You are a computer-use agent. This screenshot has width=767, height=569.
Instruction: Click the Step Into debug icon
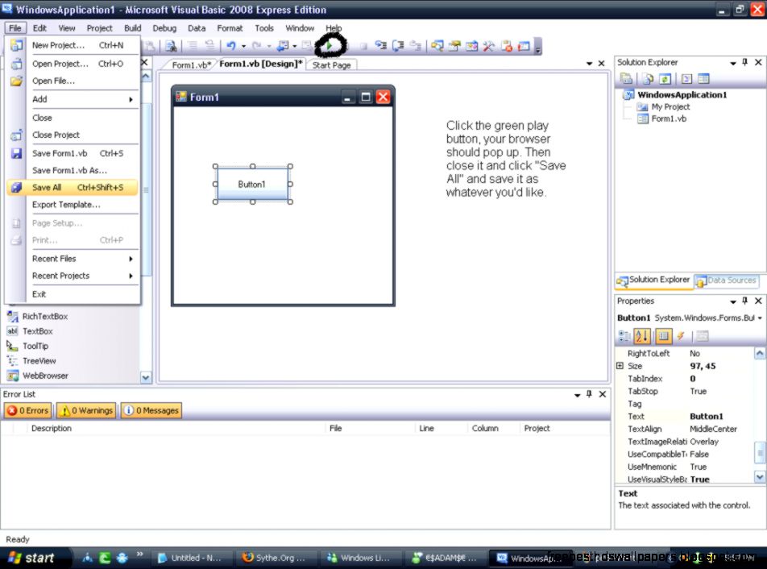coord(380,45)
